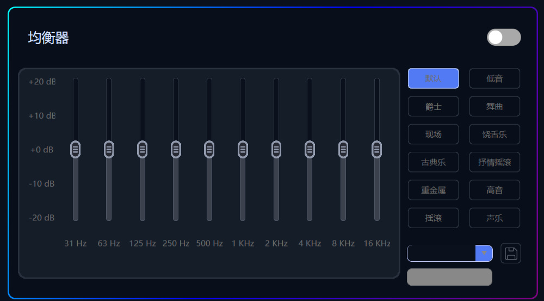Pick the 抒情摇滚 preset

[x=494, y=162]
